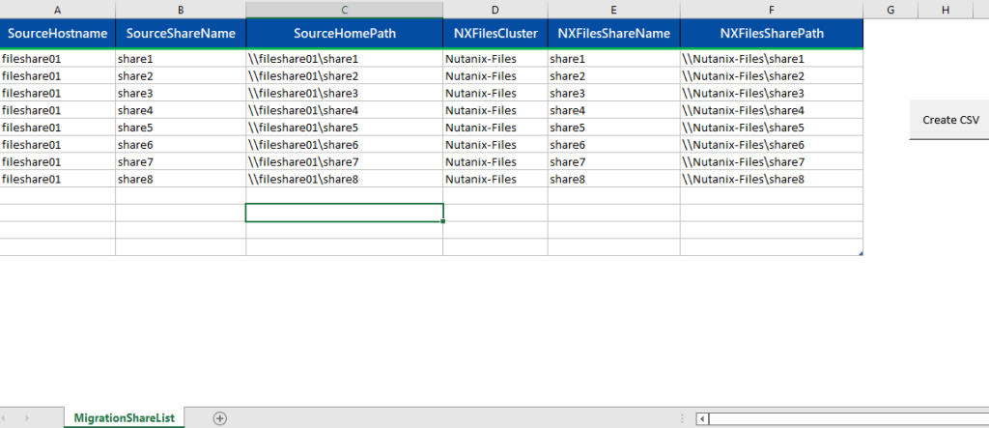Screen dimensions: 989x428
Task: Select share3 in SourceShareName column
Action: coord(181,93)
